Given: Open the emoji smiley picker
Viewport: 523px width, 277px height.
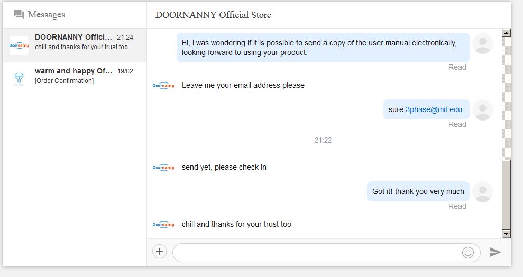Looking at the screenshot, I should (468, 253).
